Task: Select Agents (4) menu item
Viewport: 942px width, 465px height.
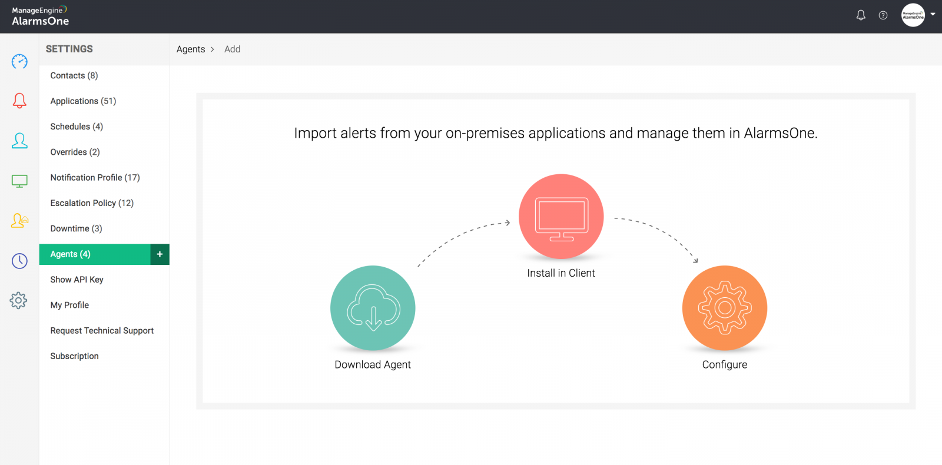Action: point(95,254)
